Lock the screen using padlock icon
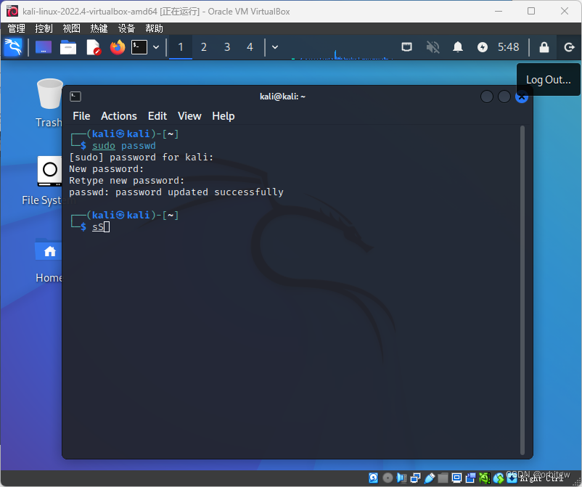 click(x=544, y=47)
